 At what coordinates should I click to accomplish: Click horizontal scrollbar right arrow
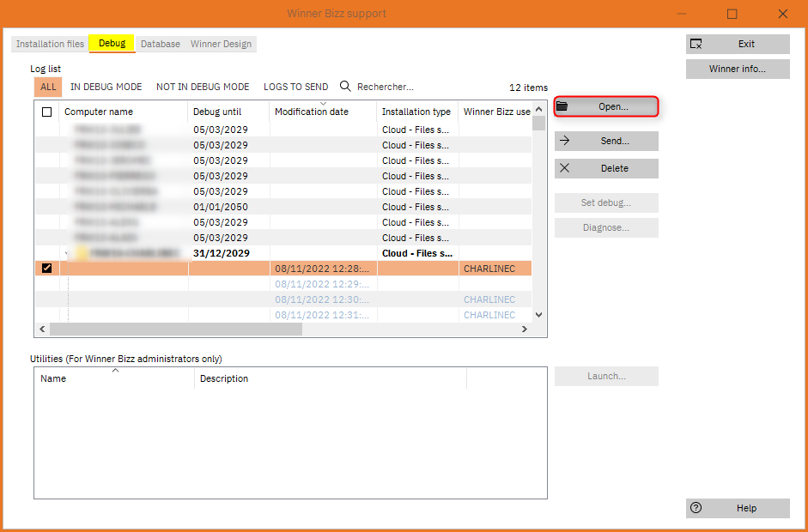pos(524,329)
